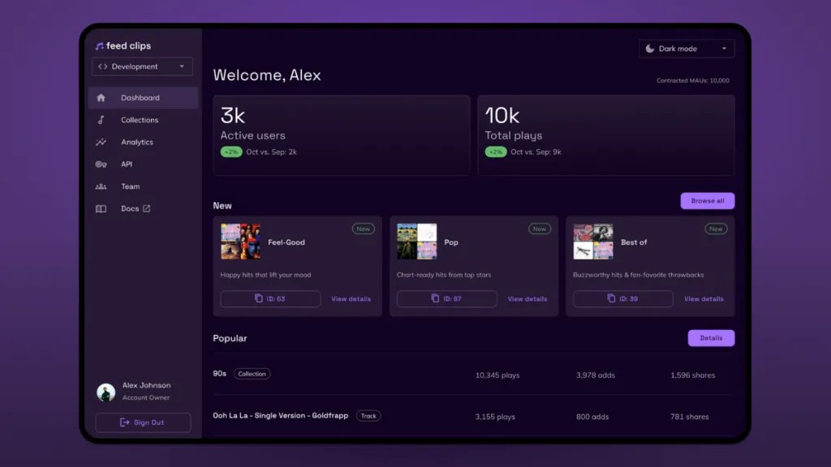Copy the Pop collection ID: 87
This screenshot has height=467, width=831.
[x=446, y=299]
